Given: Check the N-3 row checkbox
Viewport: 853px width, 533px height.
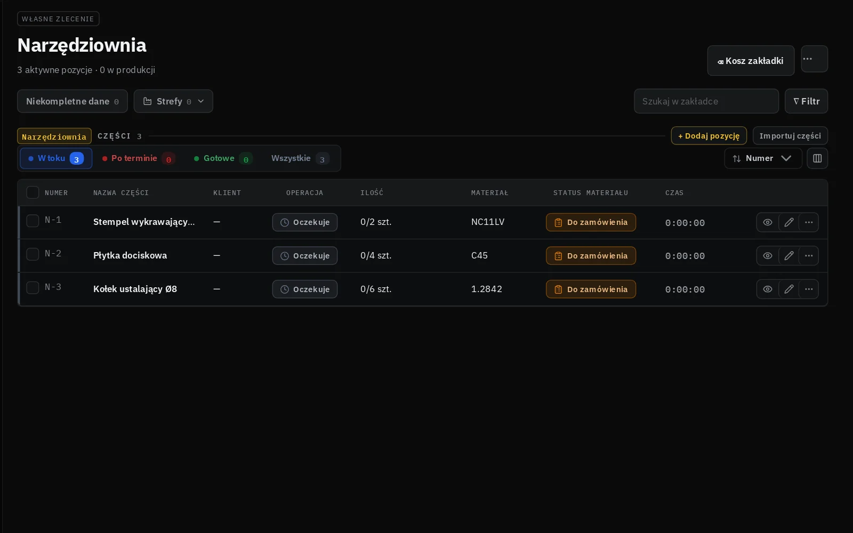Looking at the screenshot, I should tap(33, 288).
